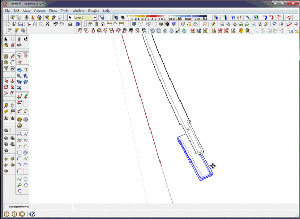Open the Camera menu

tap(39, 11)
